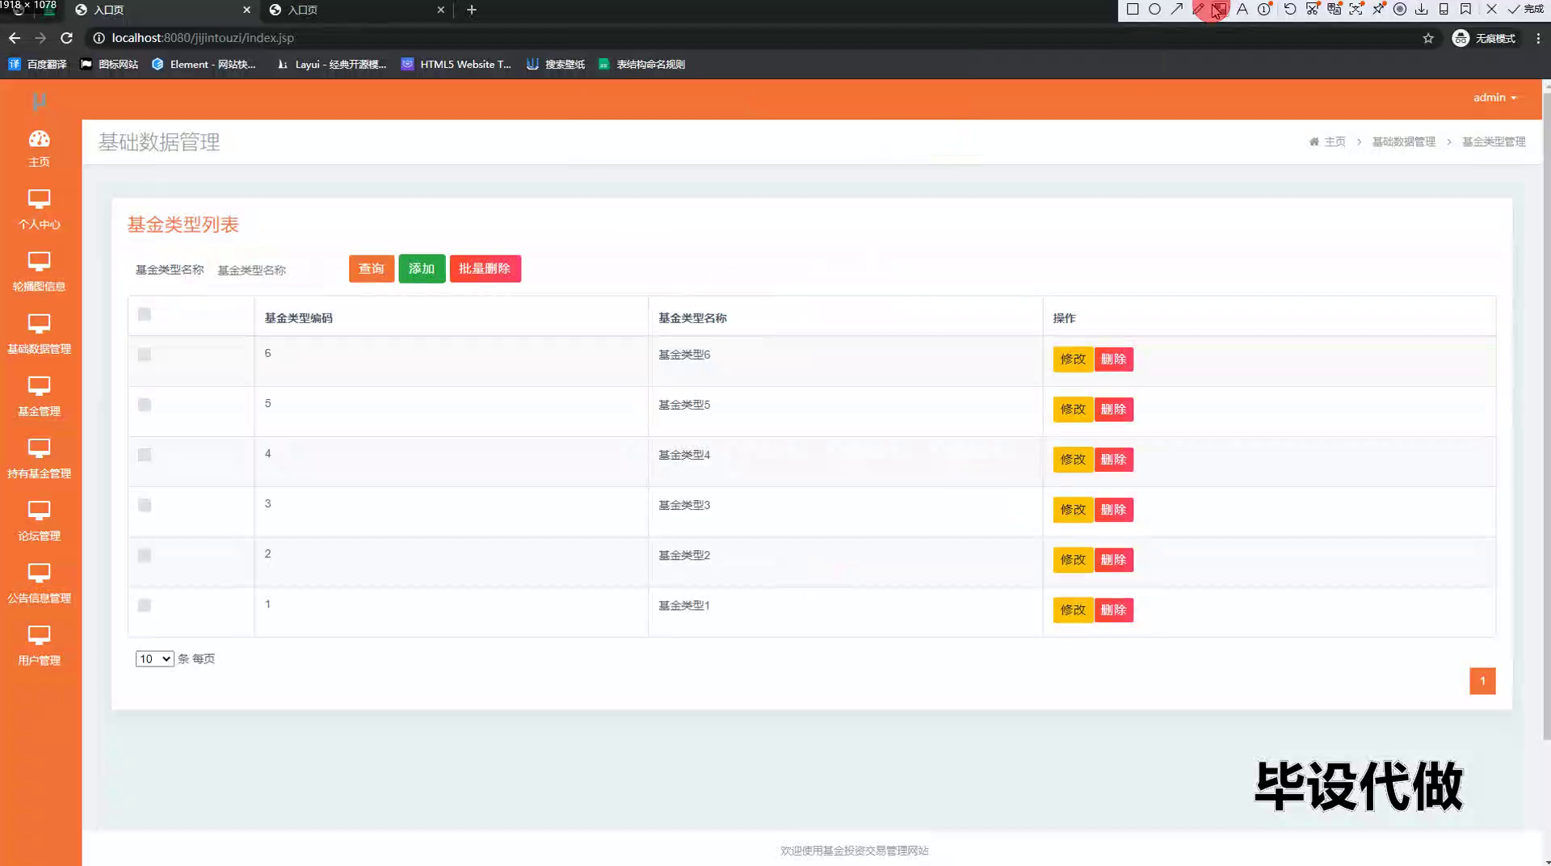Click the green 添加 button
Viewport: 1551px width, 866px height.
[422, 269]
